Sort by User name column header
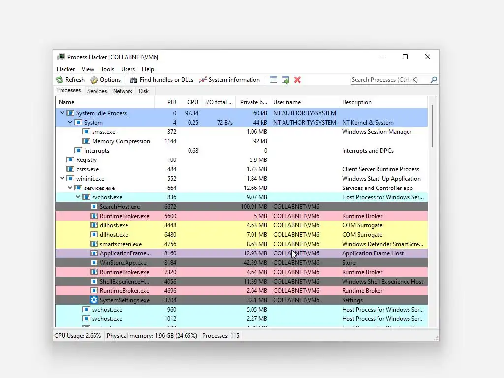Image resolution: width=504 pixels, height=378 pixels. 304,102
